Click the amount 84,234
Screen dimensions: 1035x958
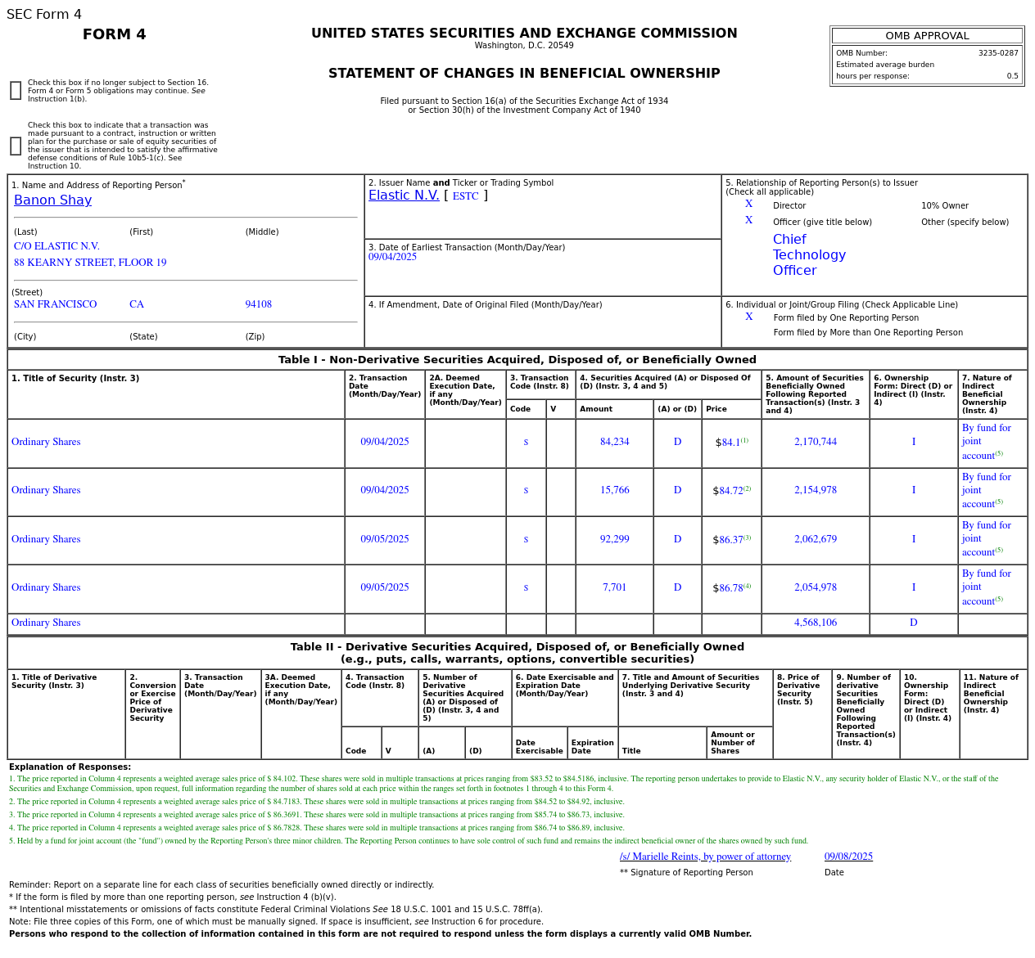tap(614, 442)
